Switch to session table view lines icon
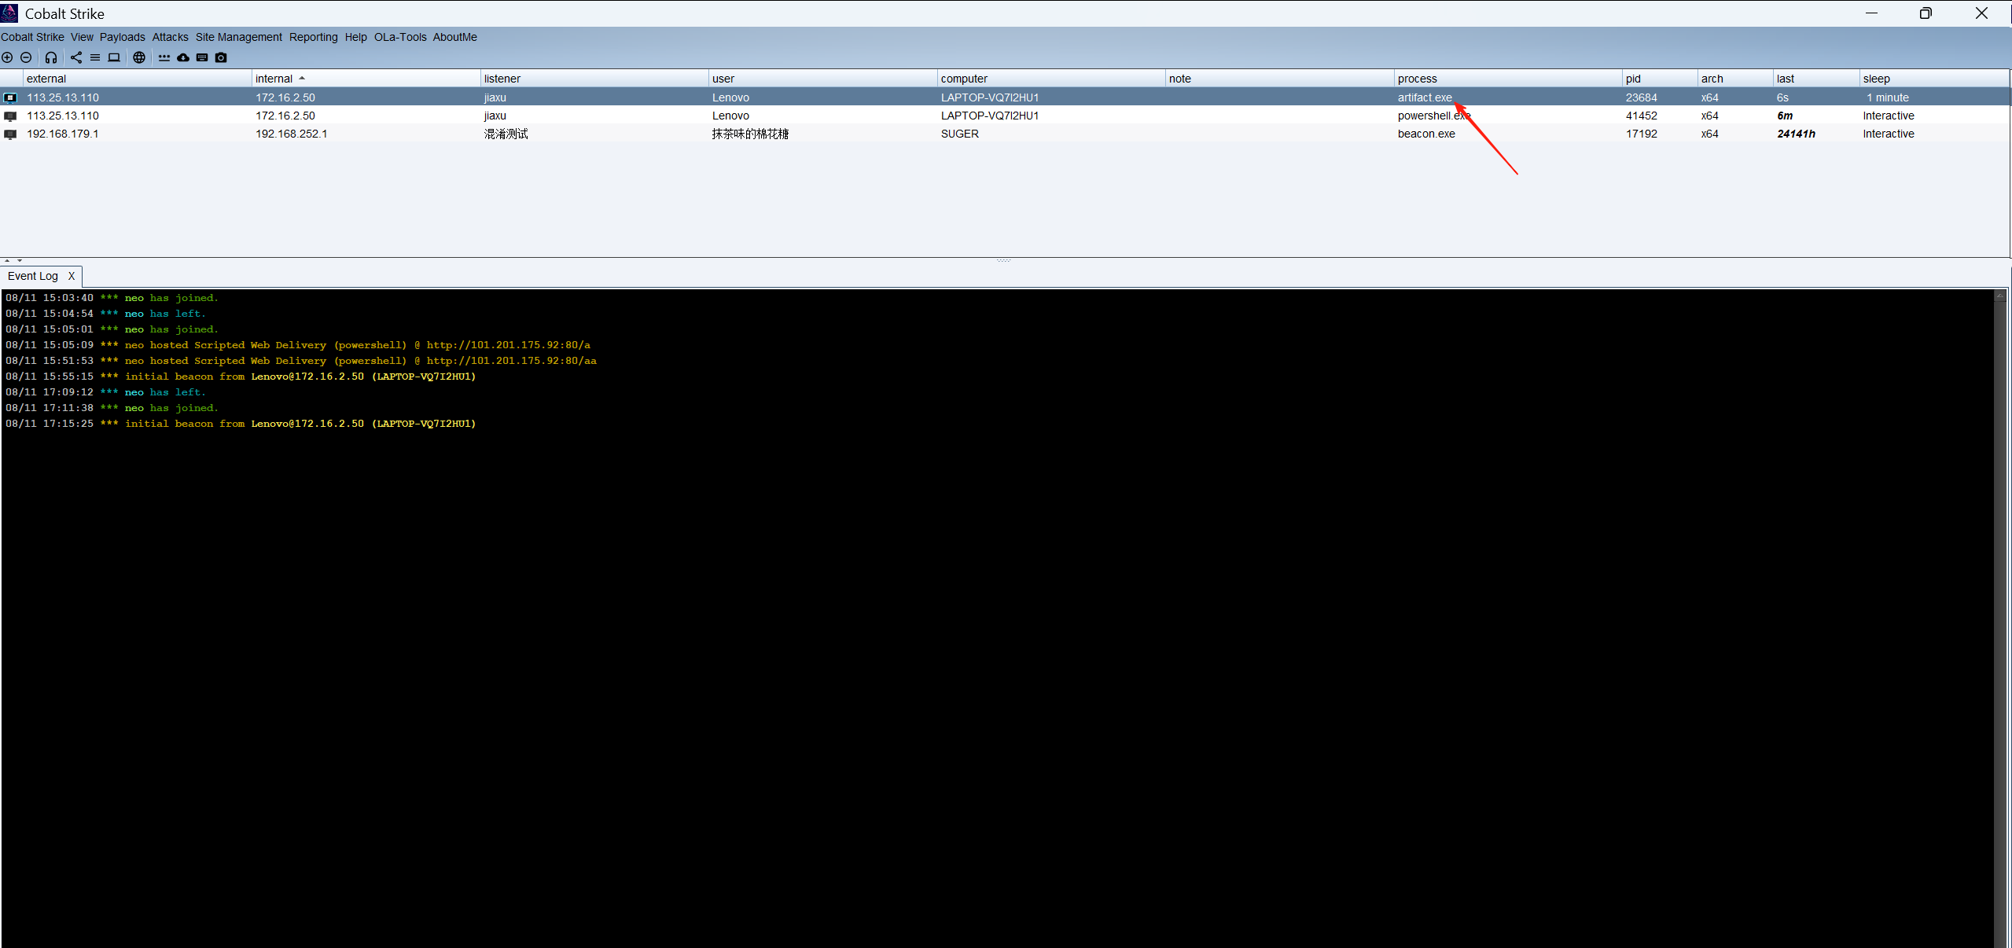The height and width of the screenshot is (948, 2012). pos(95,57)
